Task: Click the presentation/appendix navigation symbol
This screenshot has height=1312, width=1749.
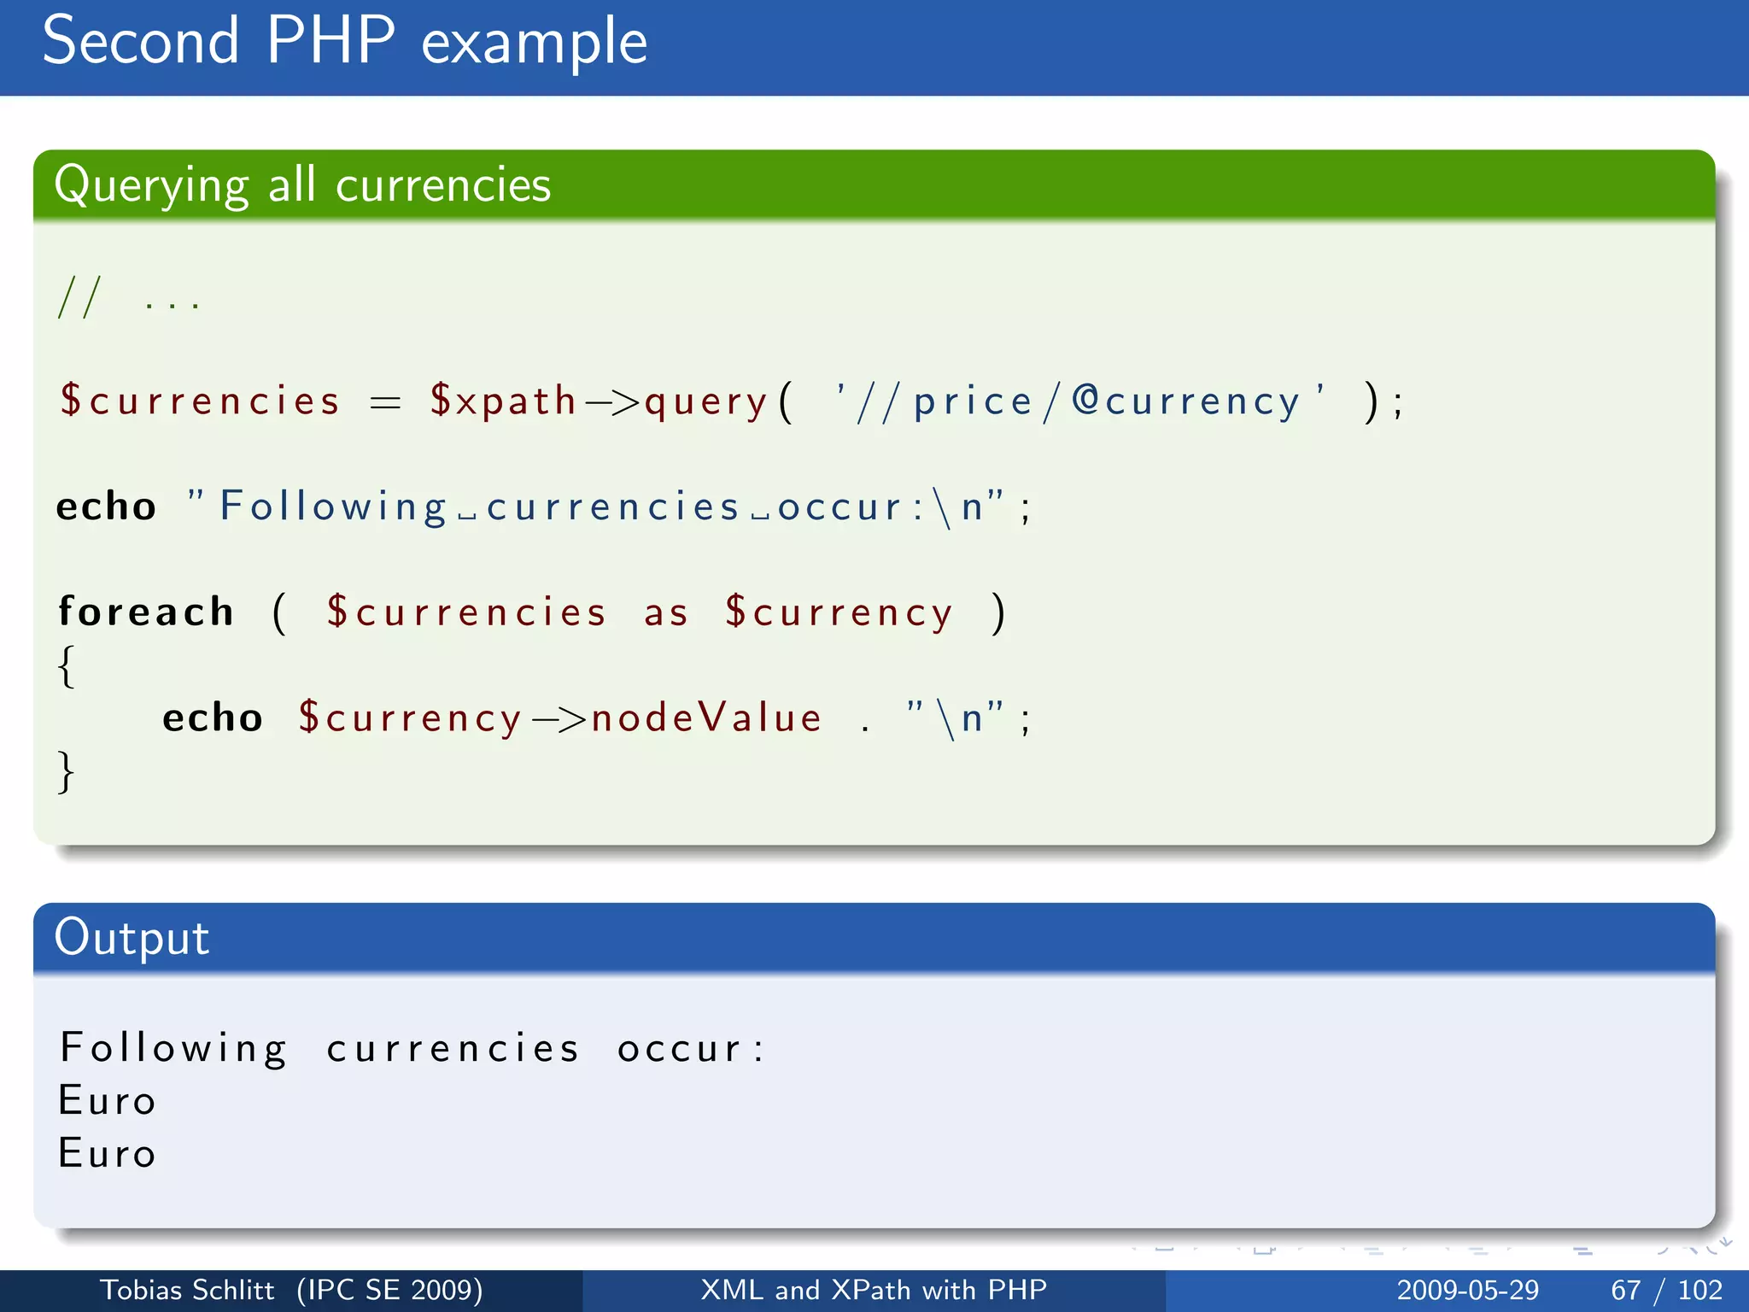Action: pos(1582,1250)
